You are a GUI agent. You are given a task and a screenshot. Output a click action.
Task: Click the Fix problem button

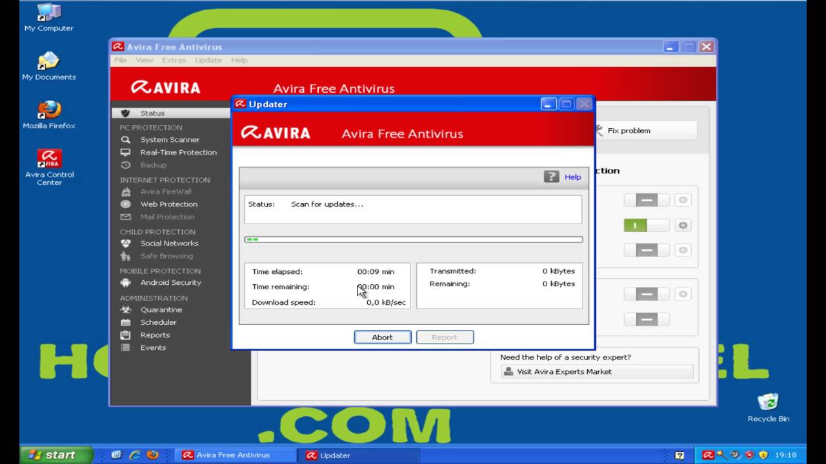(x=645, y=130)
